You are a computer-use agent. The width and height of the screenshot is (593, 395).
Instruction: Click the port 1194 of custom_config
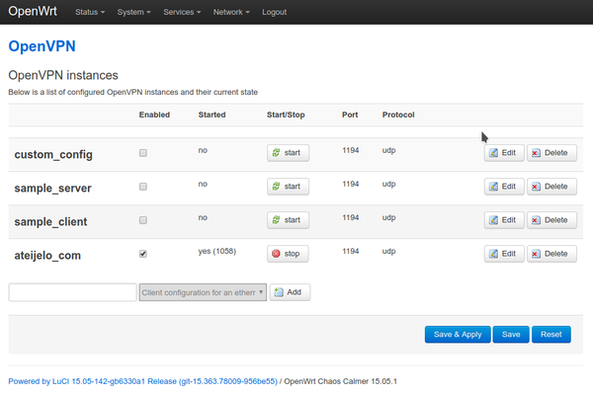pyautogui.click(x=350, y=150)
